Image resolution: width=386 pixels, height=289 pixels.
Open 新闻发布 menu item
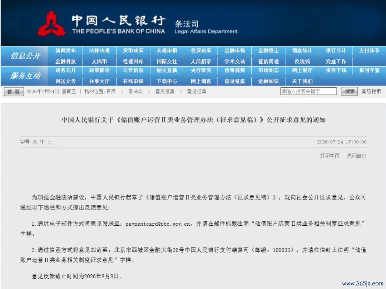point(65,50)
